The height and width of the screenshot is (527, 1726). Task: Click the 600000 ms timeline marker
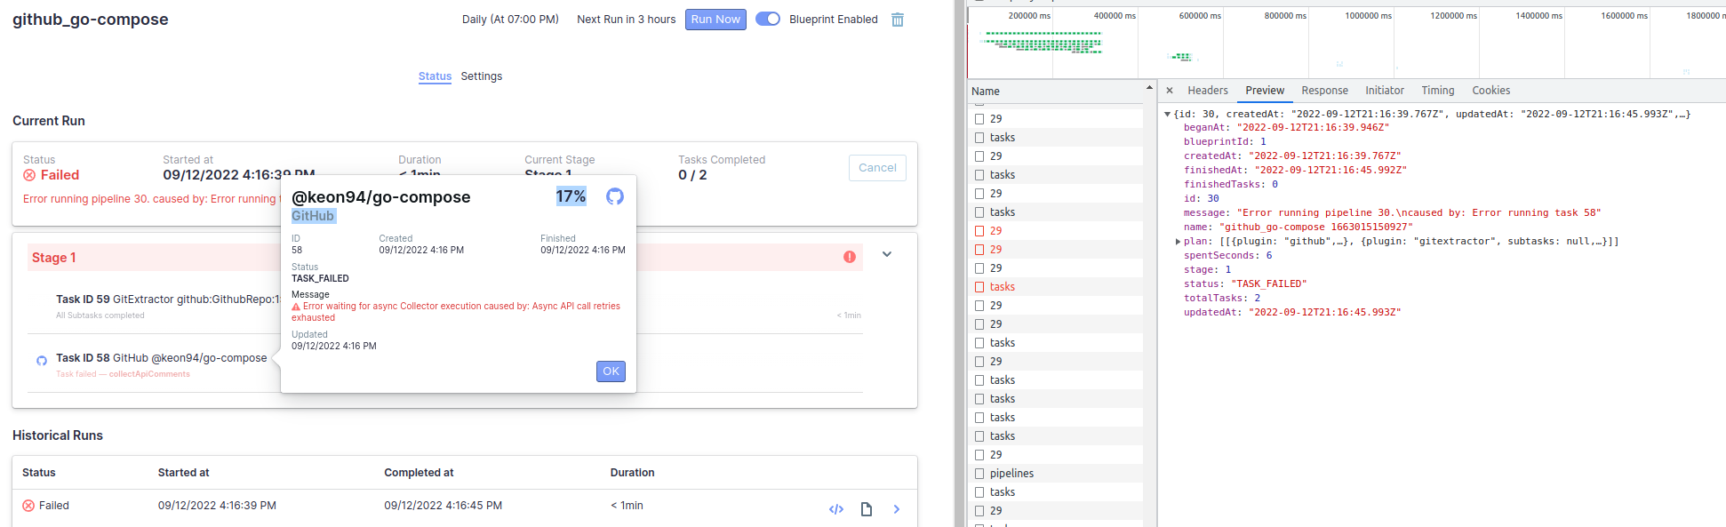click(x=1200, y=16)
